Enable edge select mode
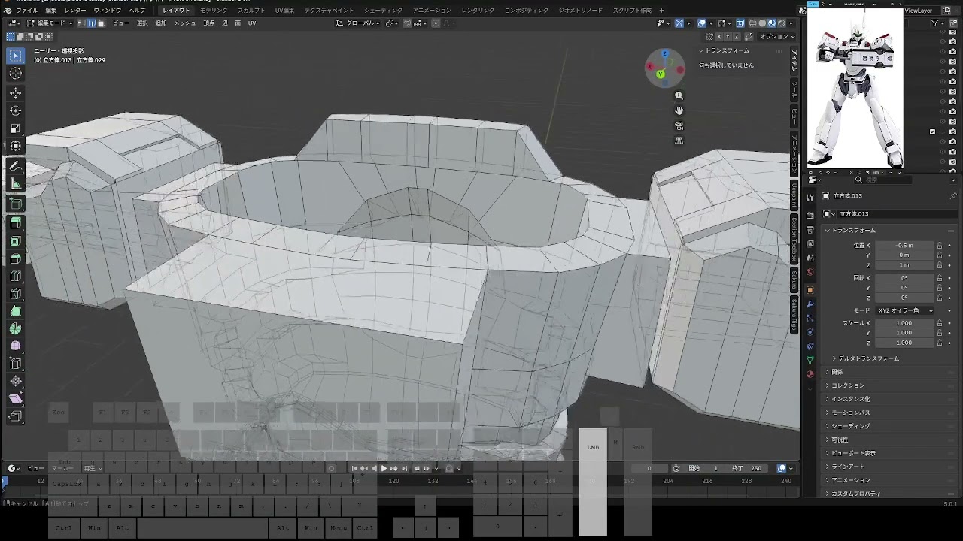 (x=92, y=23)
